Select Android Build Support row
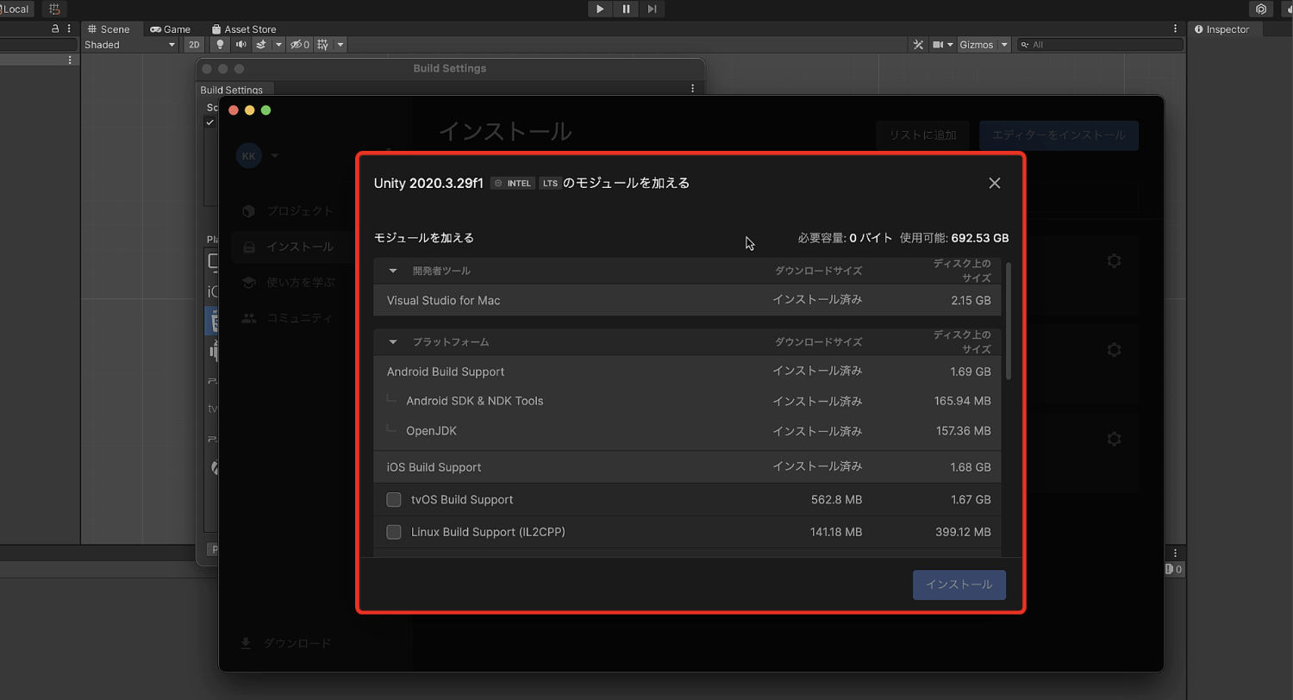Image resolution: width=1293 pixels, height=700 pixels. (687, 372)
